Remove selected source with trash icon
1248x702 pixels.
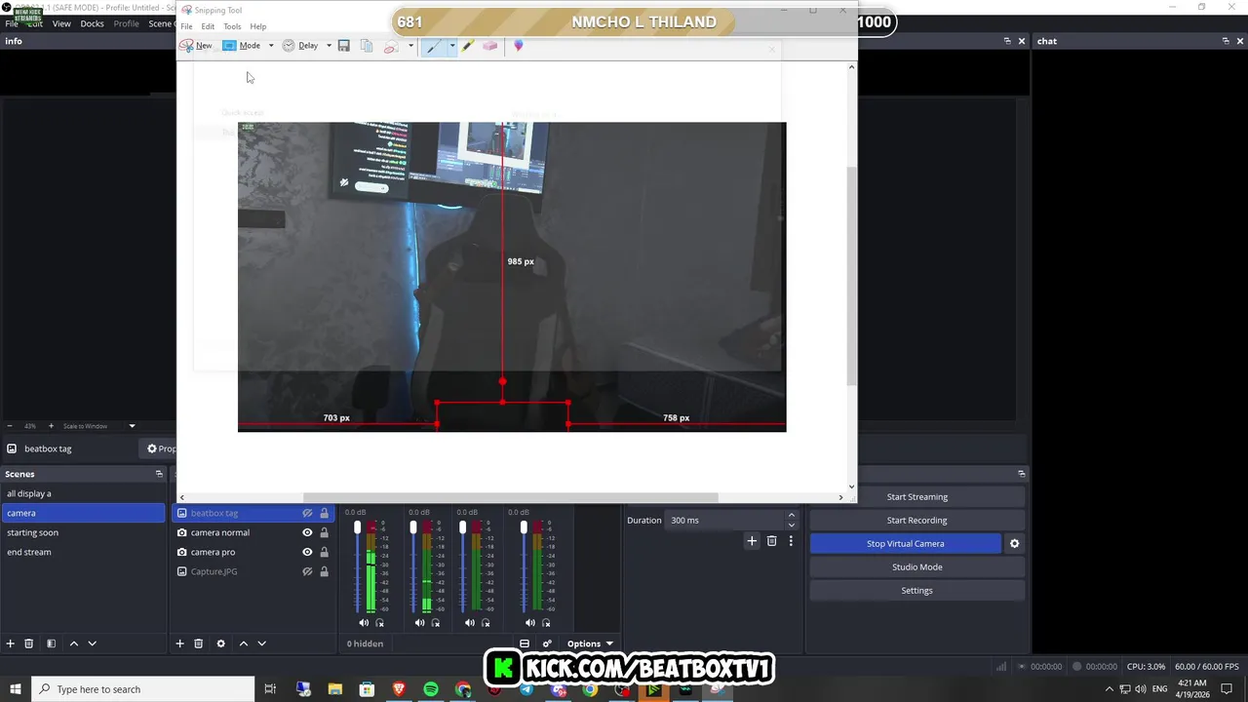[198, 643]
